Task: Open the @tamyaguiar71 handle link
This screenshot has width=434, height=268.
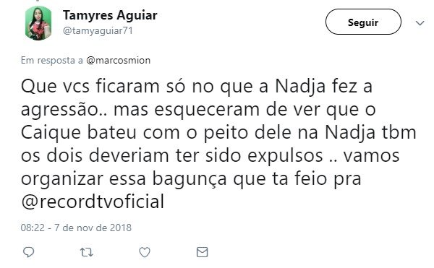Action: (98, 30)
